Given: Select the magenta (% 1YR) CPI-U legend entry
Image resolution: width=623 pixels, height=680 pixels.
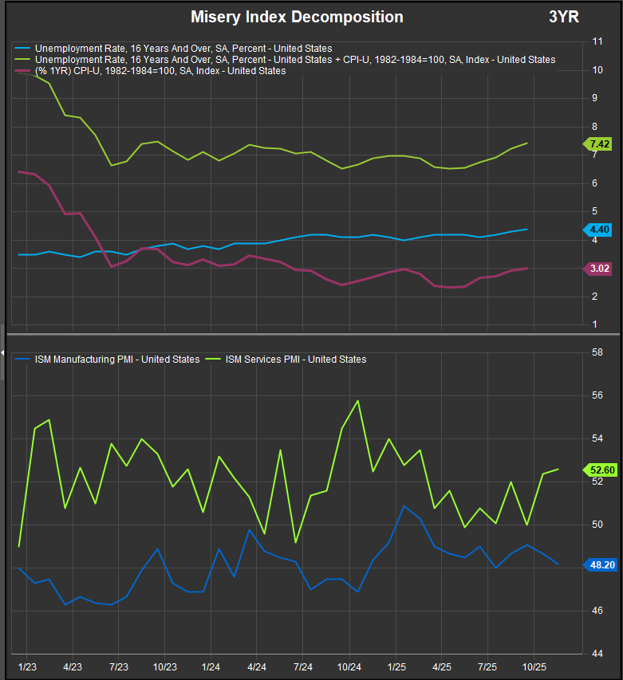Looking at the screenshot, I should click(160, 71).
